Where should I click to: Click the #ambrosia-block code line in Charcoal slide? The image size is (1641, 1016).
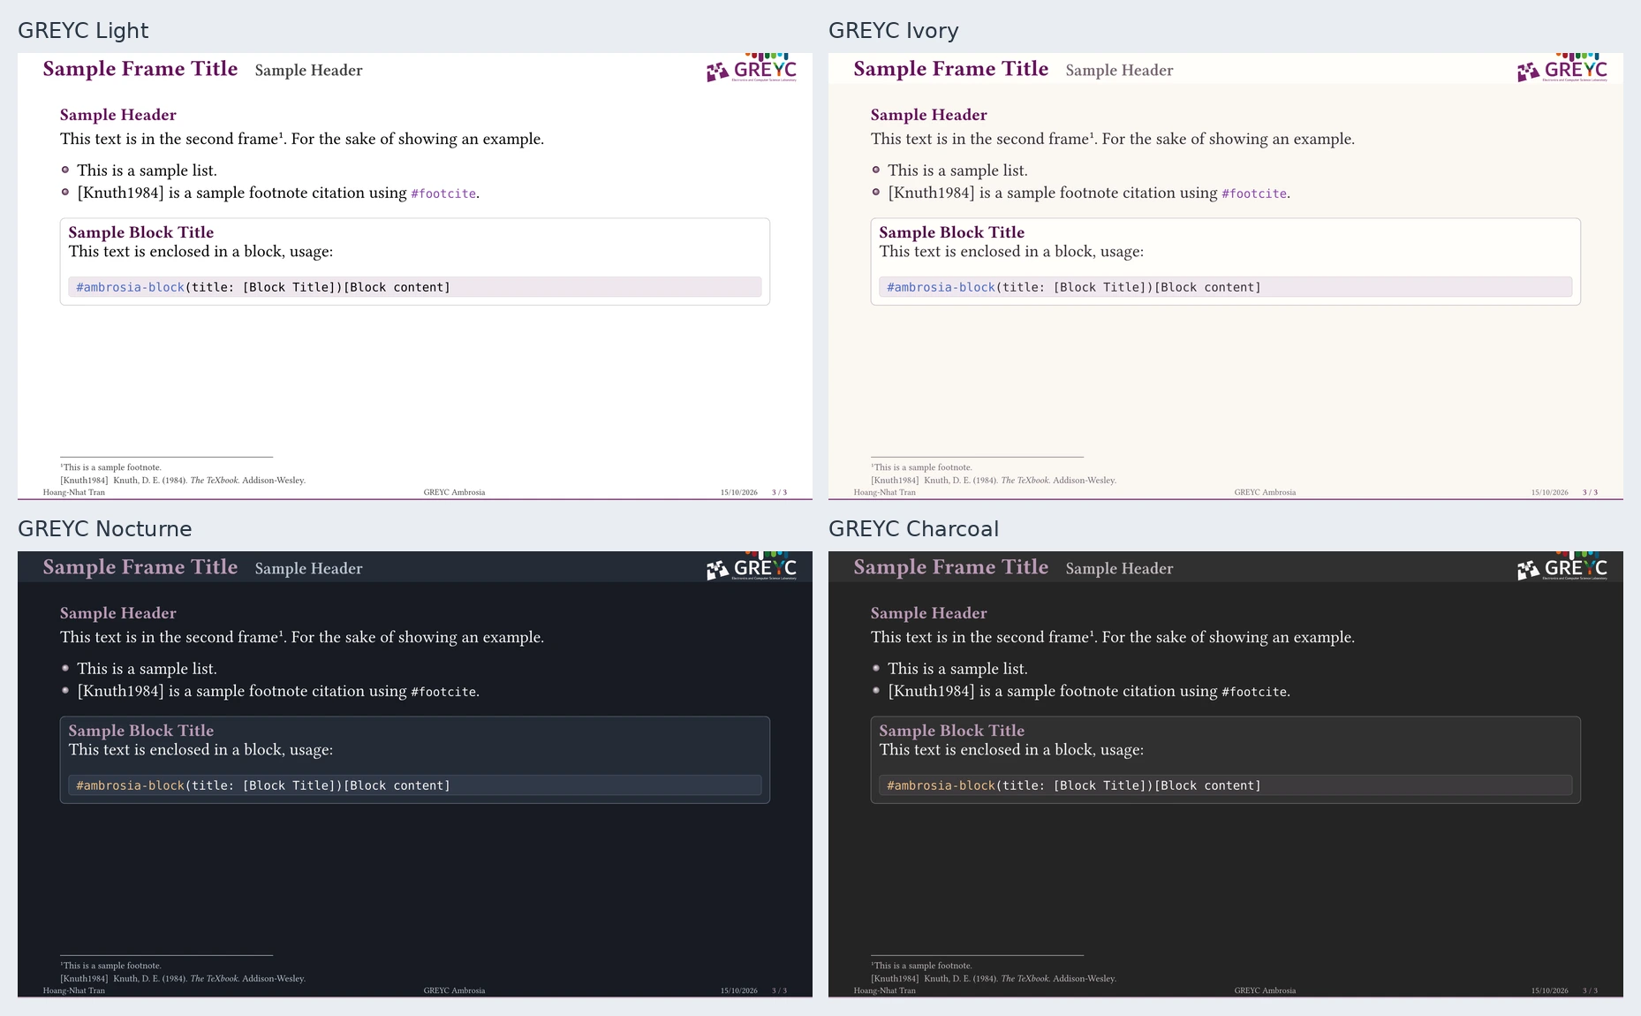1226,785
